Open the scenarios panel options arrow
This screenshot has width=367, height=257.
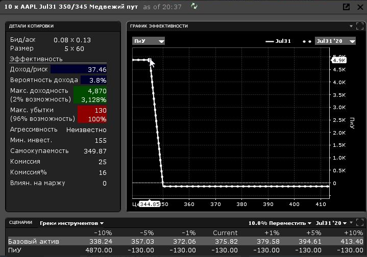click(351, 223)
